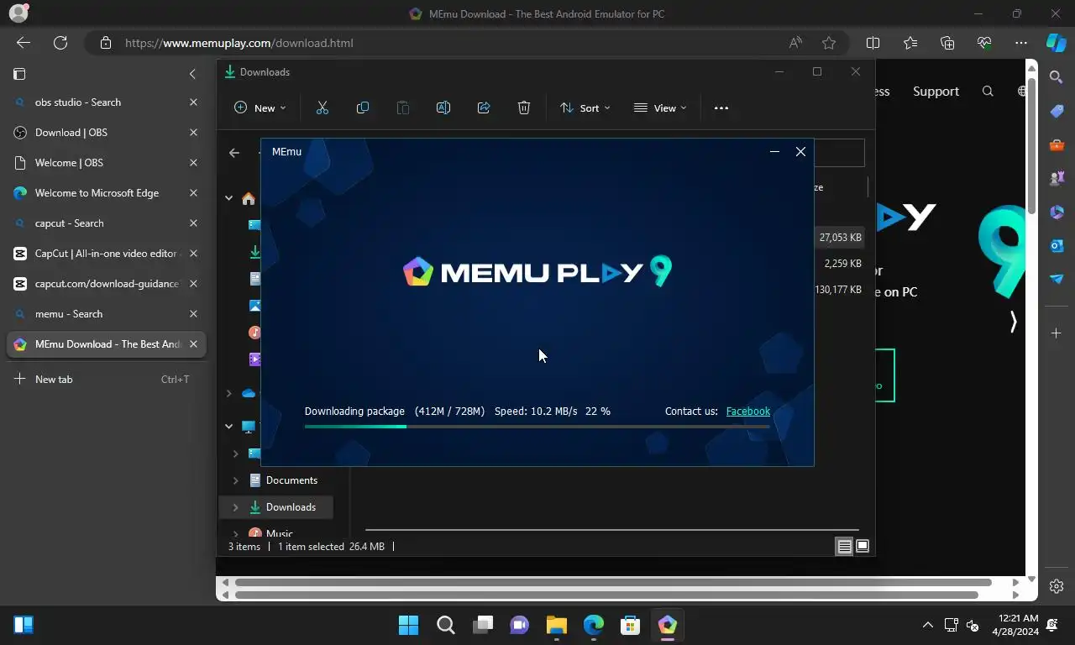Click the Share icon in Downloads toolbar
The width and height of the screenshot is (1075, 645).
pyautogui.click(x=484, y=107)
